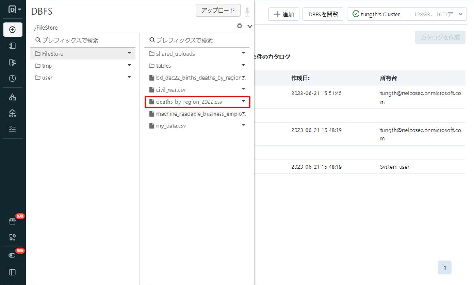Click the アップロード button
474x285 pixels.
click(x=218, y=10)
